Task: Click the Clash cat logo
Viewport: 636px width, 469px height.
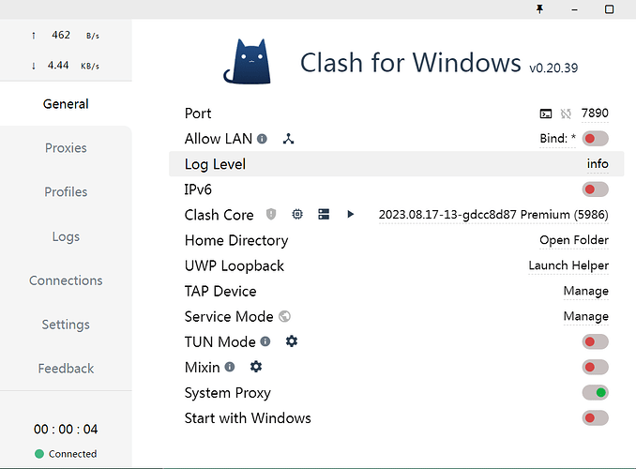Action: coord(248,61)
